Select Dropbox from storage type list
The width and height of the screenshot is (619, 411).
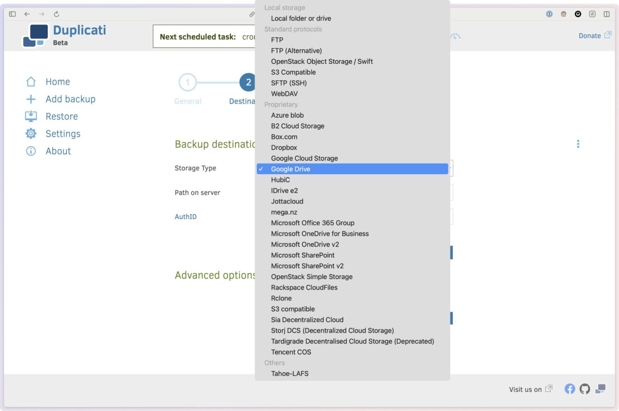(284, 148)
